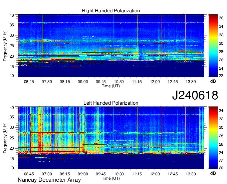Click the top plot's "Frequency (MHz)" axis label
227x184 pixels.
5,46
